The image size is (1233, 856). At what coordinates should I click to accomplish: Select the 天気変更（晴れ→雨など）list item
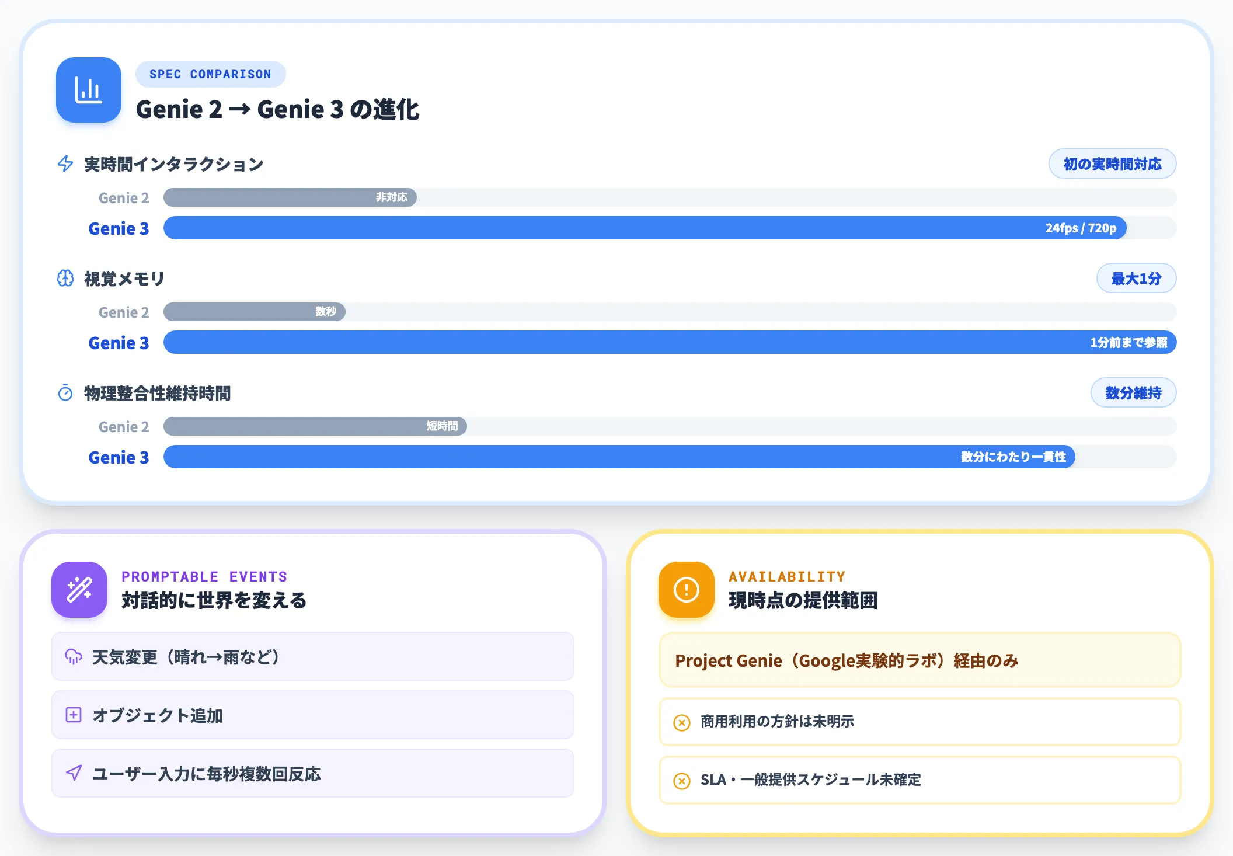(x=313, y=656)
